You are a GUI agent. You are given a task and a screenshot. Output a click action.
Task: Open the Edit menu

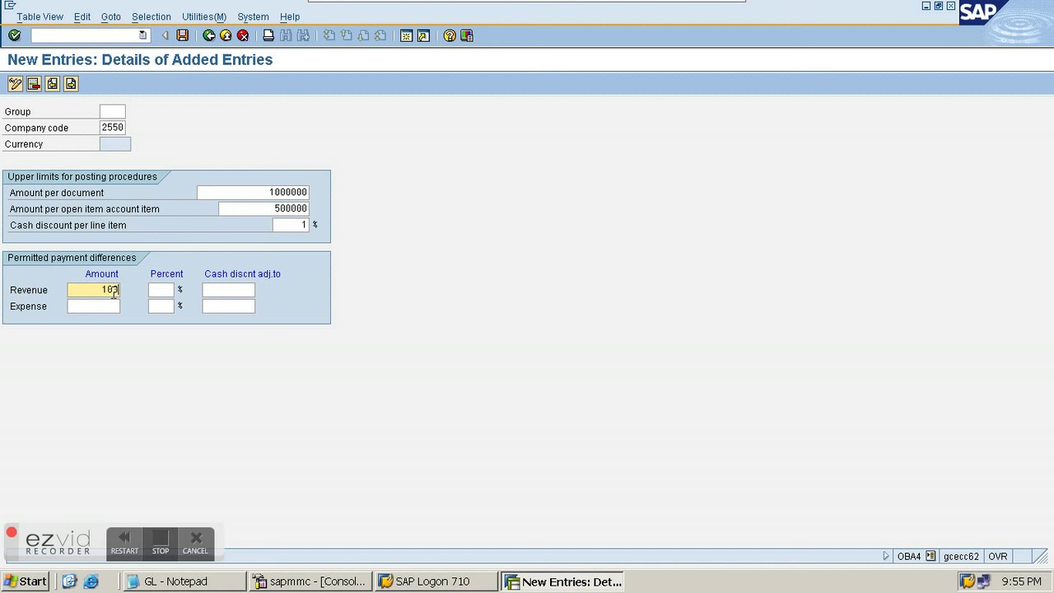click(82, 16)
